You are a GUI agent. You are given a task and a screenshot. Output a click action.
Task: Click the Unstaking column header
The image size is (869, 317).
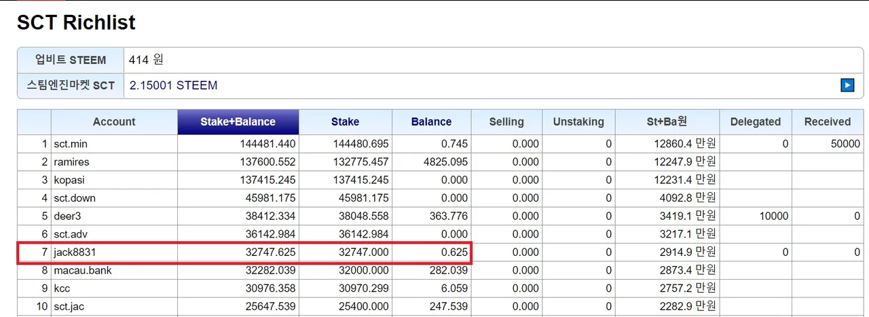click(578, 122)
